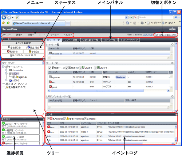Toggle the VMホスト checkbox
The image size is (182, 155).
tap(80, 68)
